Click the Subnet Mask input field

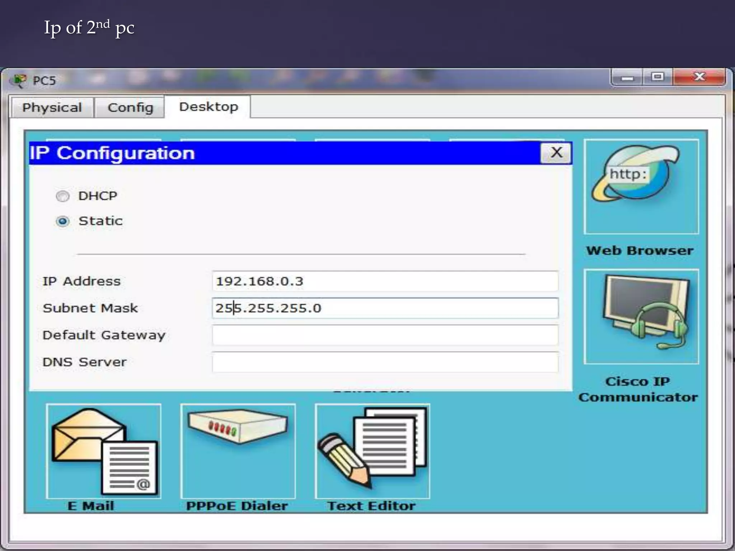coord(385,308)
